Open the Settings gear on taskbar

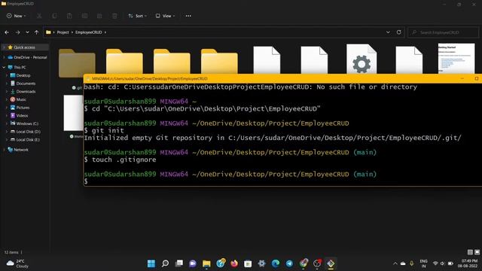pyautogui.click(x=261, y=263)
